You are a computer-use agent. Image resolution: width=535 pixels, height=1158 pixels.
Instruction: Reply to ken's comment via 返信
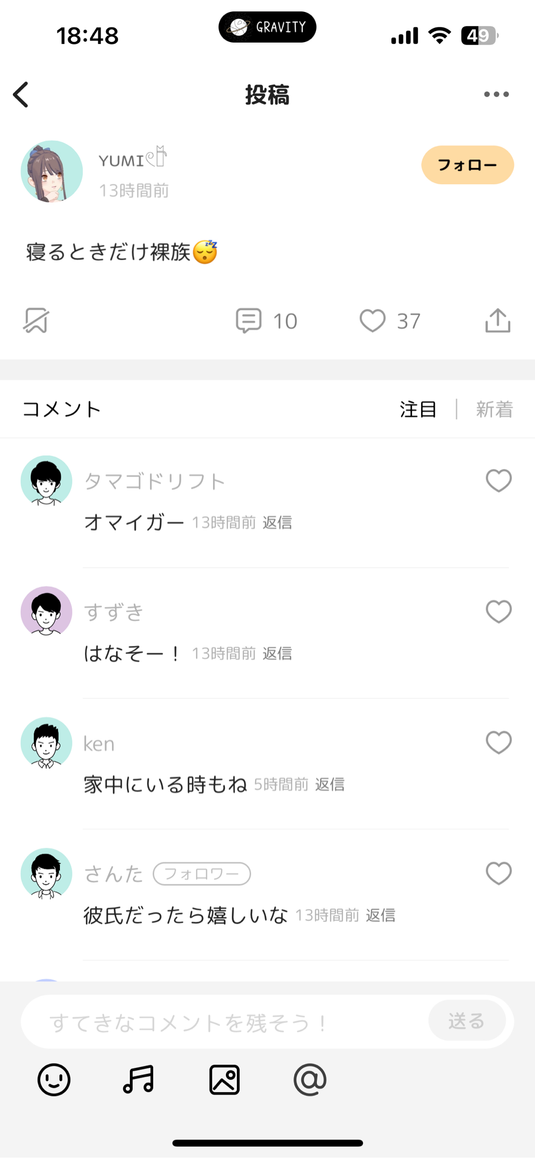pos(330,785)
